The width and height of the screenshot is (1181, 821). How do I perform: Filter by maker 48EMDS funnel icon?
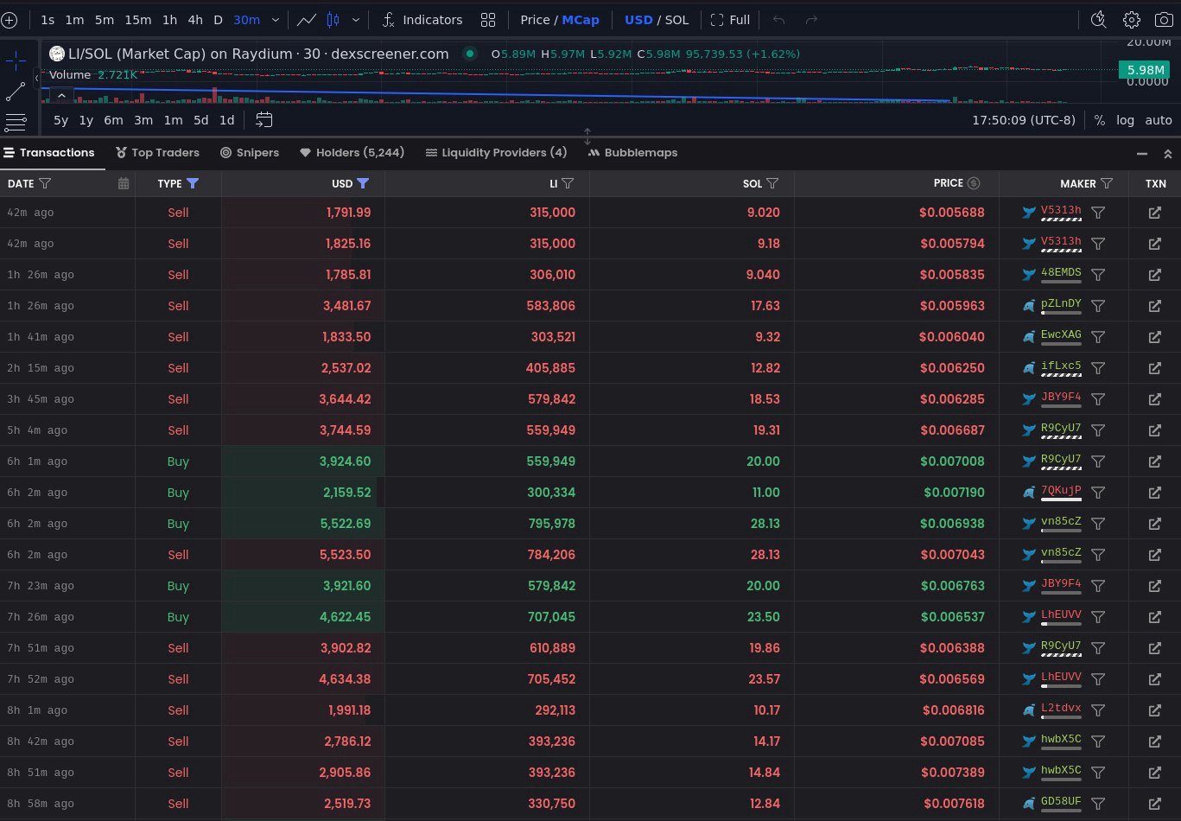pyautogui.click(x=1098, y=275)
